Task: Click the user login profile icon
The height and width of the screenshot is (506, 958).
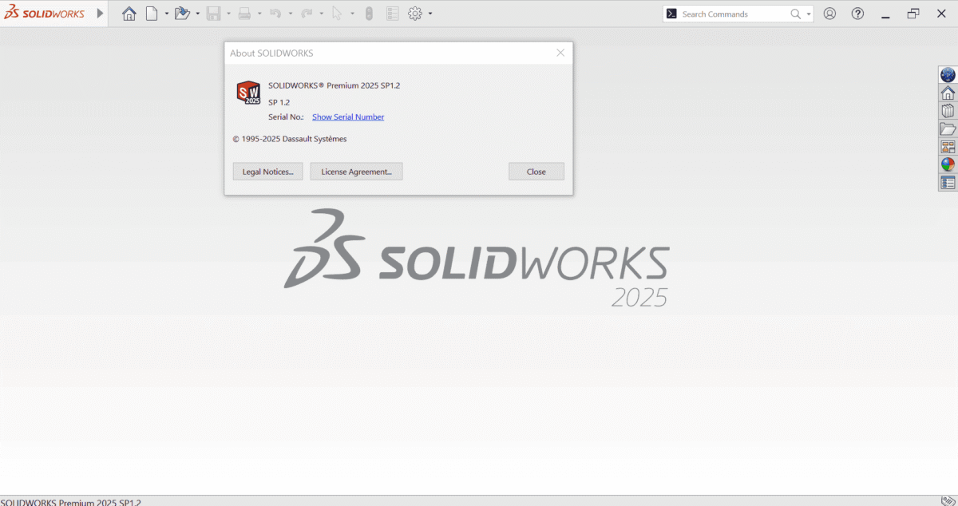Action: tap(829, 14)
